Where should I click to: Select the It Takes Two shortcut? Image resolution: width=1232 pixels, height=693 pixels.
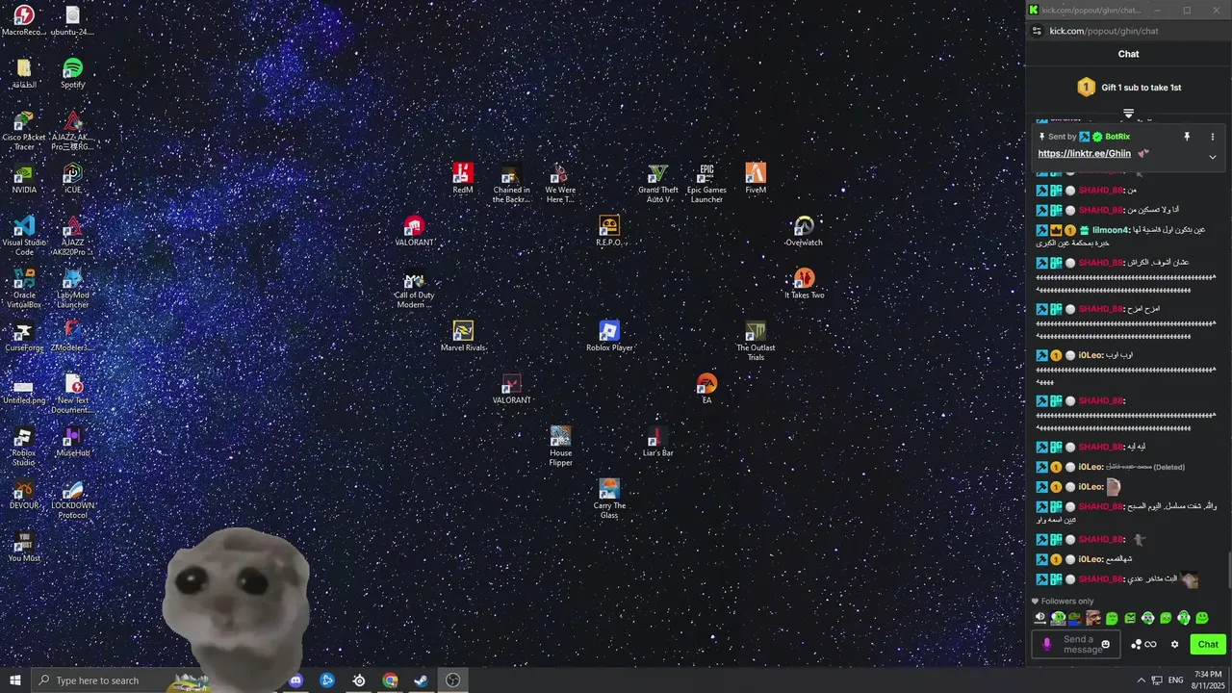pos(804,284)
